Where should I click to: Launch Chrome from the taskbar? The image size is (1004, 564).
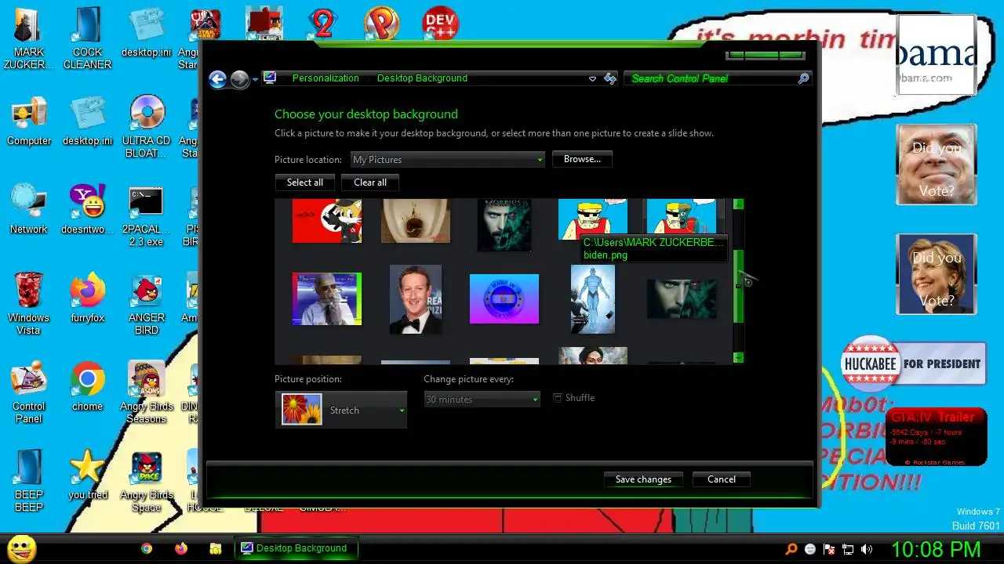[x=147, y=549]
